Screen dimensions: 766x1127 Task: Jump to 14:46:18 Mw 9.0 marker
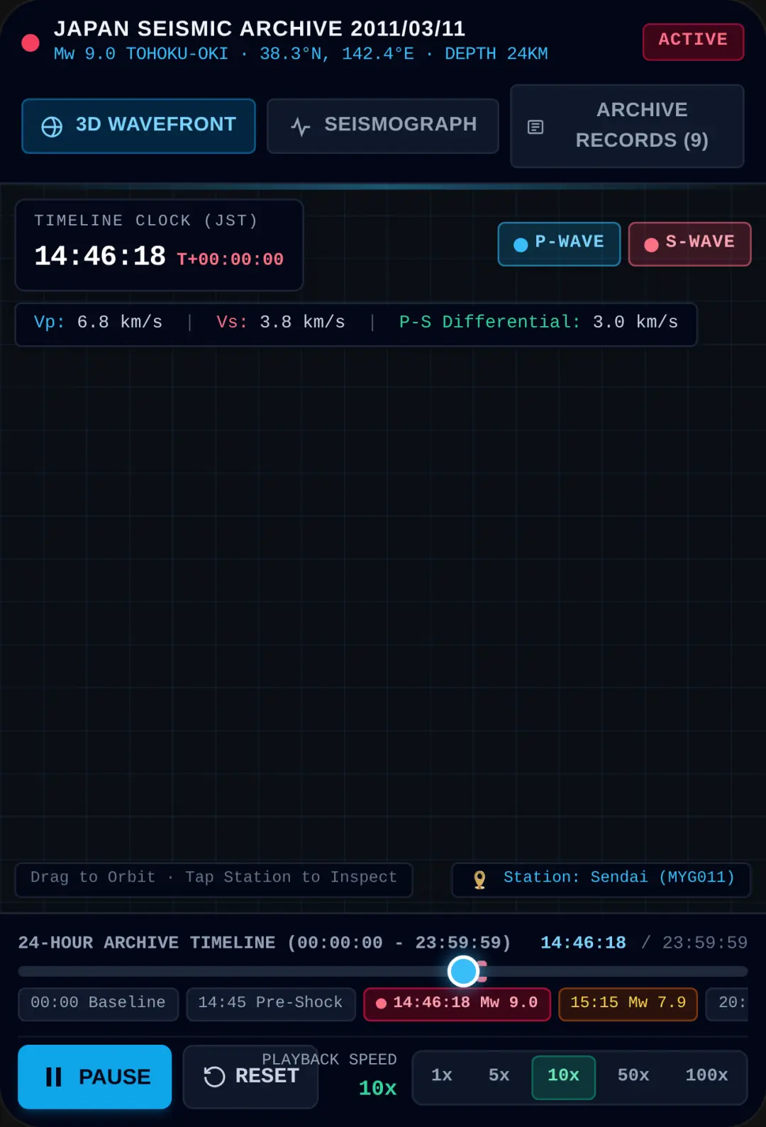click(x=457, y=1004)
